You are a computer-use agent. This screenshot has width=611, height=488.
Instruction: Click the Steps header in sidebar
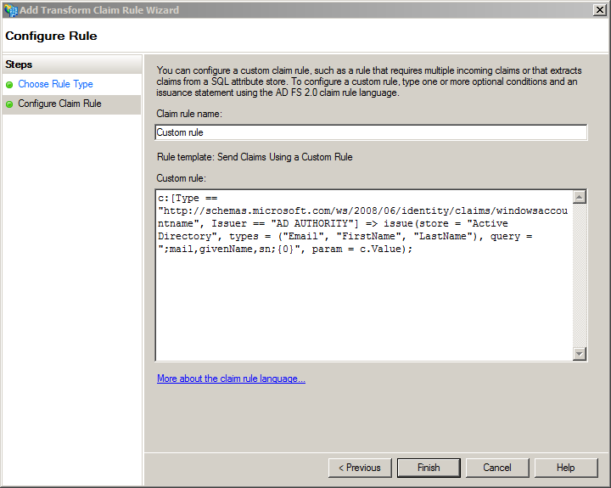(x=19, y=65)
